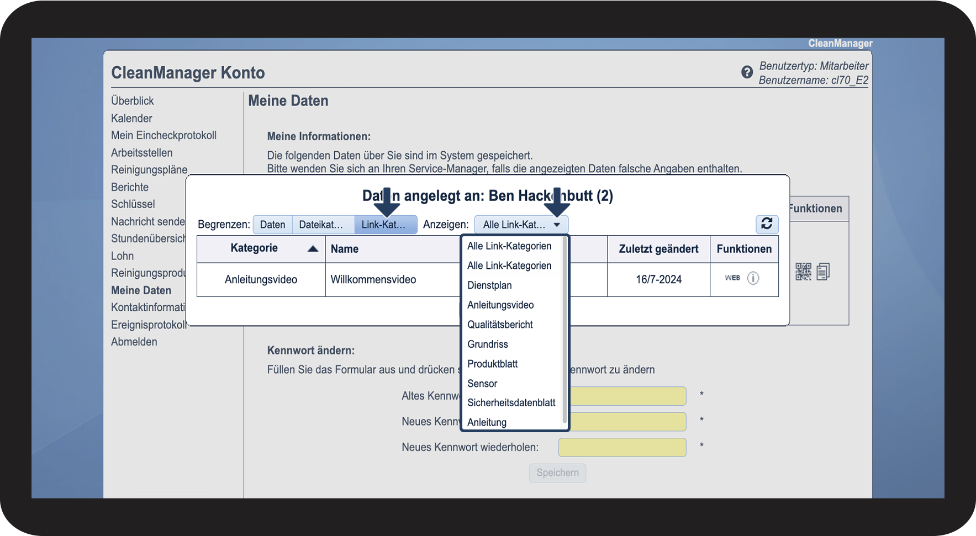Open help via the question mark icon
Screen dimensions: 976x536
click(x=747, y=72)
